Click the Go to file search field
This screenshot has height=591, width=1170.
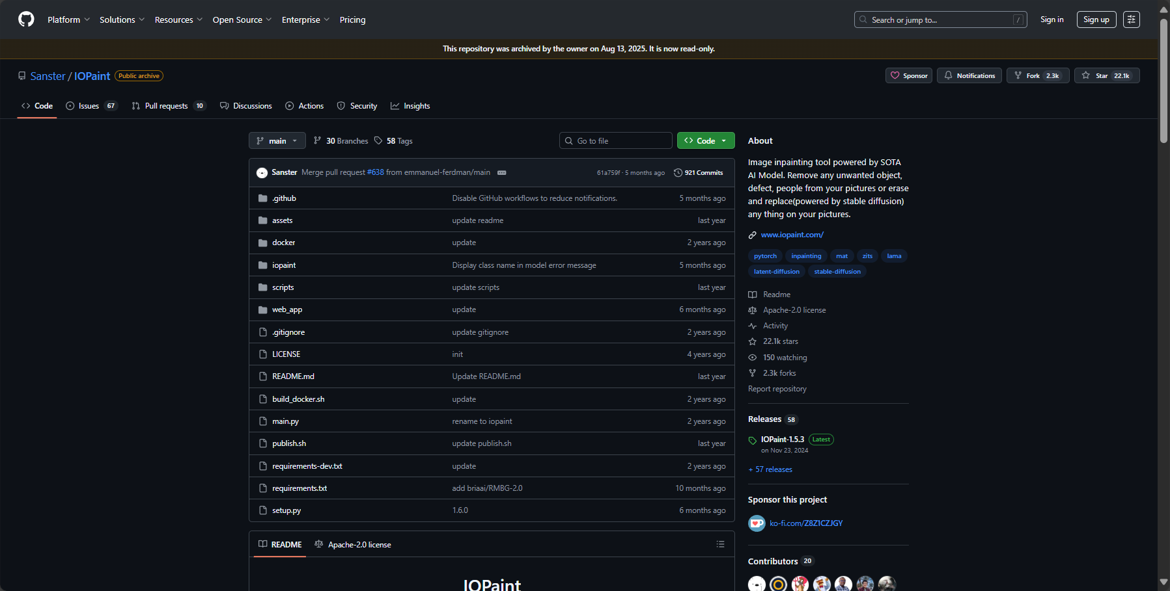point(616,140)
